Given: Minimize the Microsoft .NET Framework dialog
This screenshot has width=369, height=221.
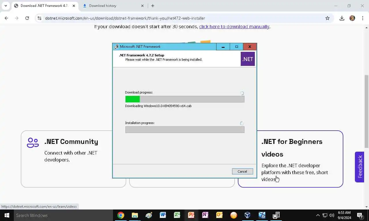Looking at the screenshot, I should click(223, 47).
